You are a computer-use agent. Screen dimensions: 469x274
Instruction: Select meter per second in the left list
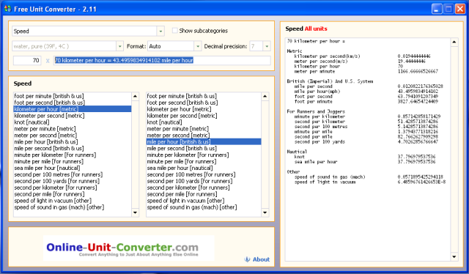[x=73, y=136]
